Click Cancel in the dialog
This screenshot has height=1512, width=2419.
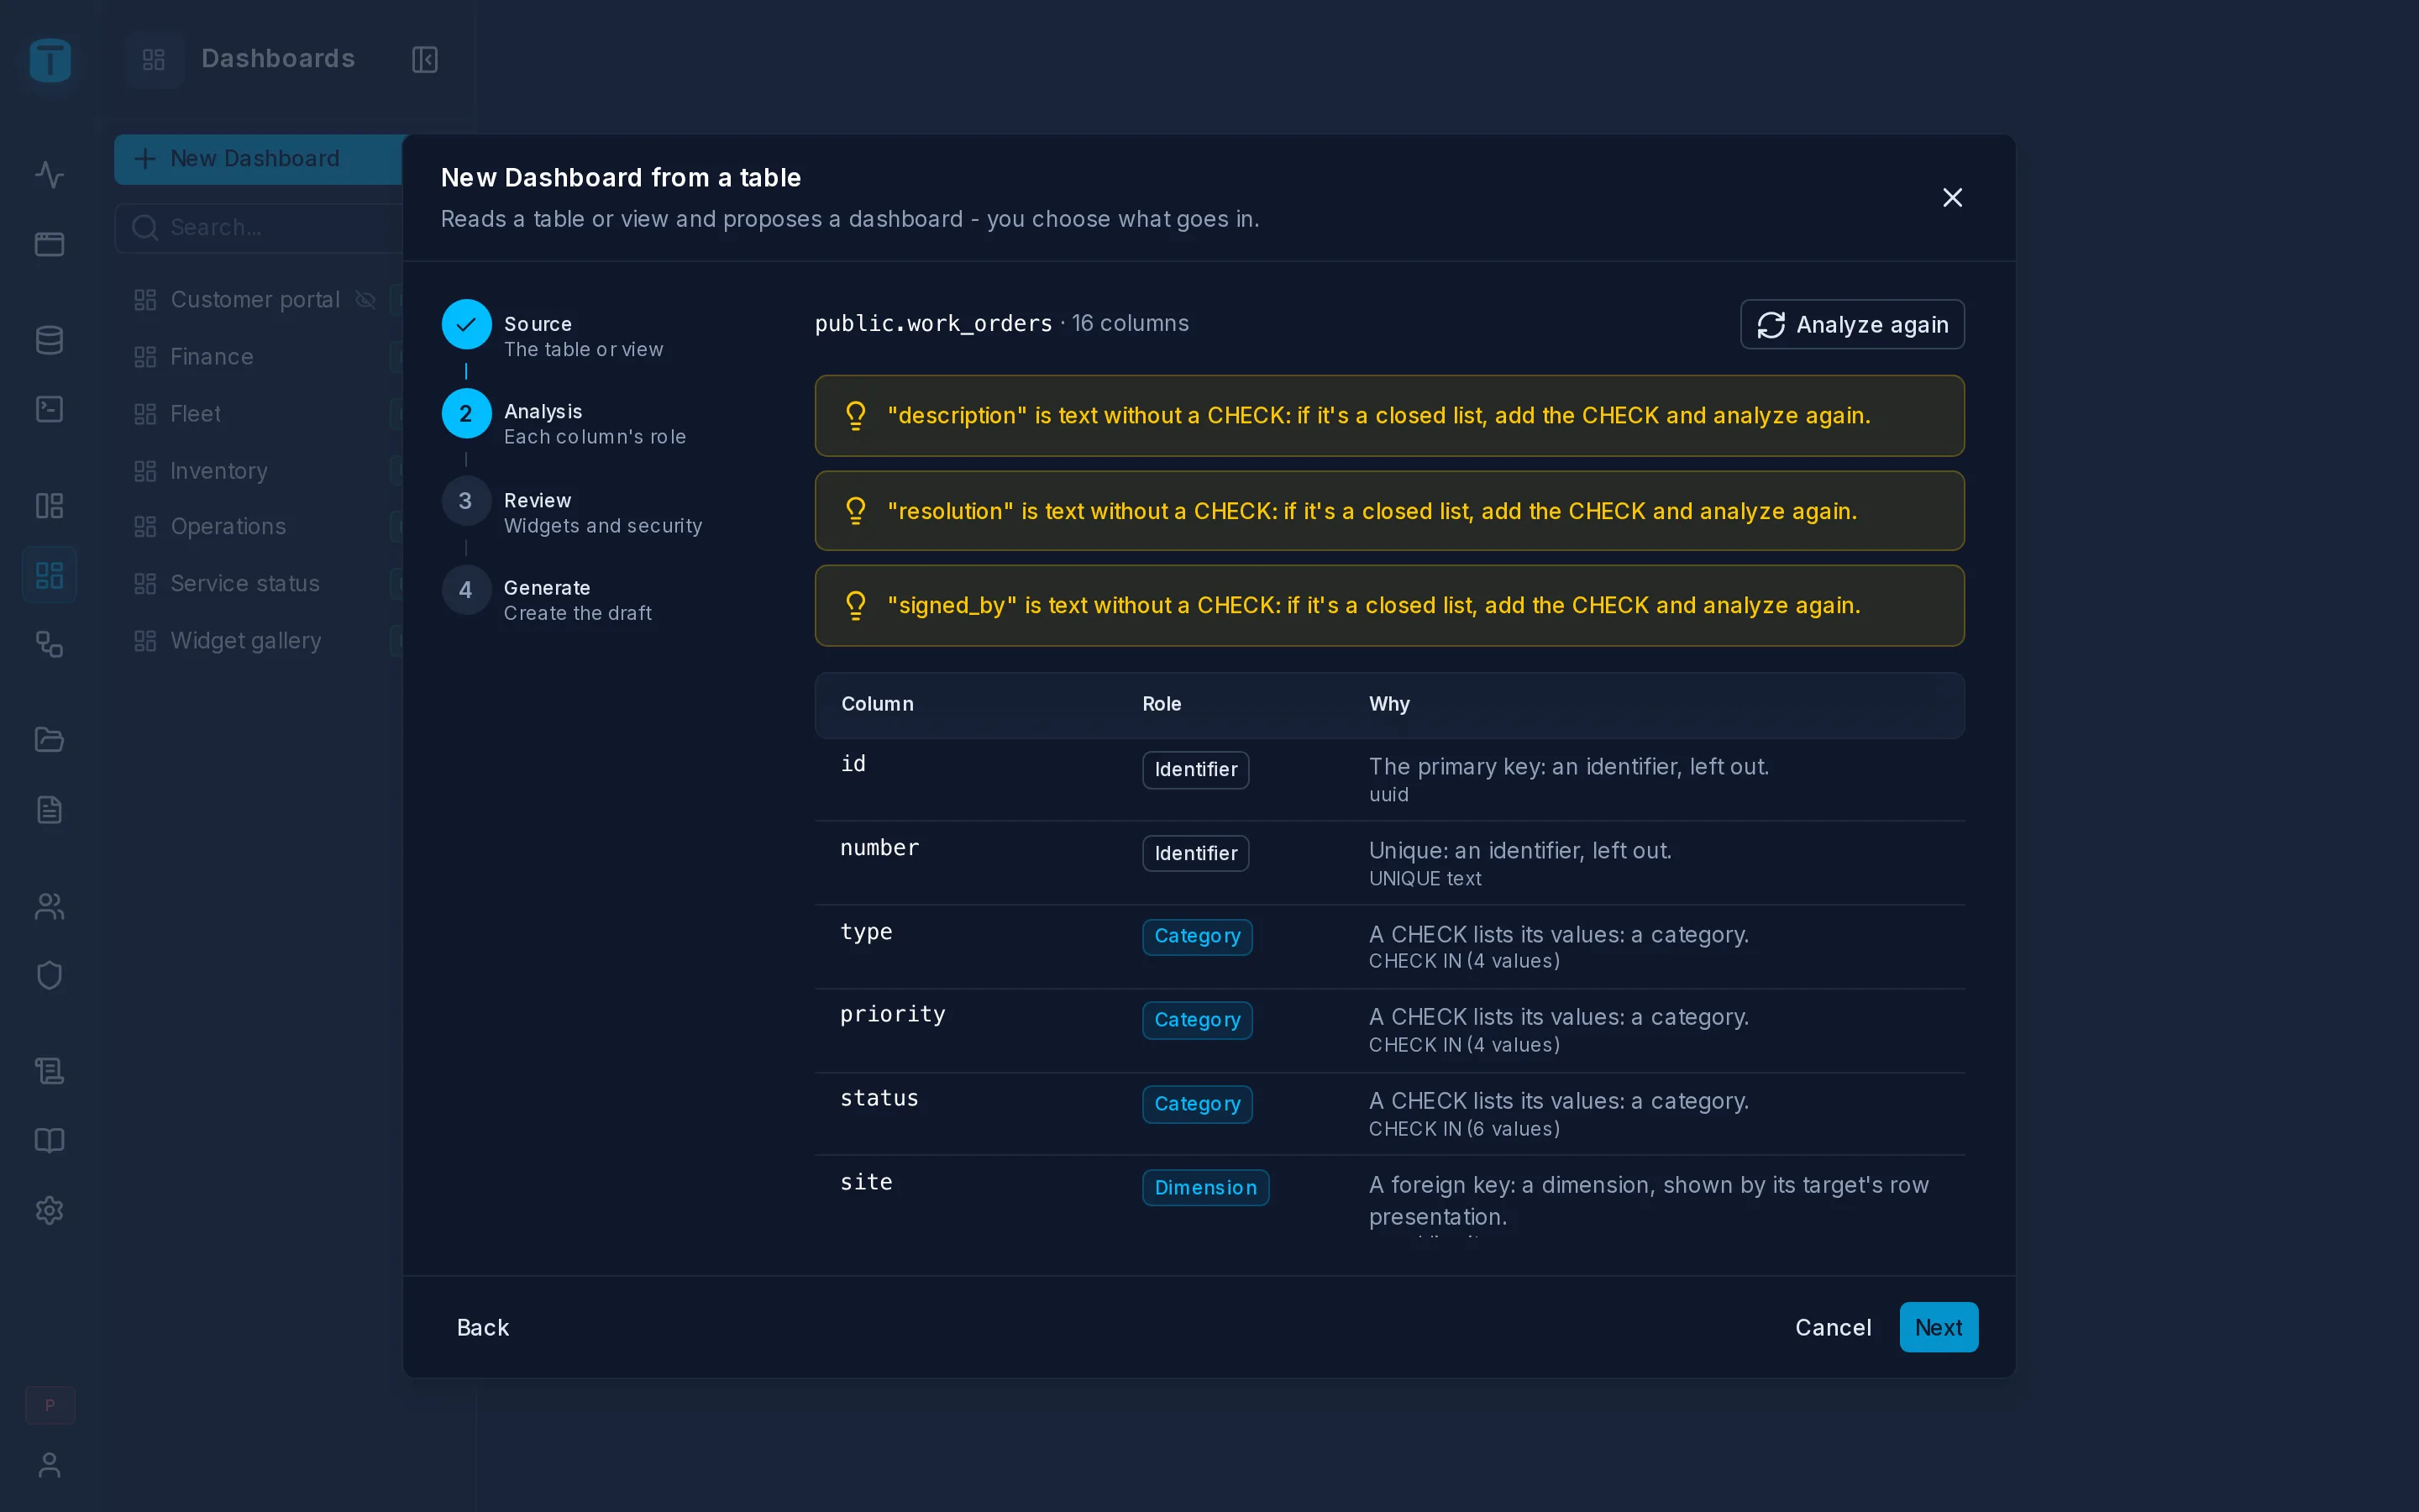pos(1832,1327)
